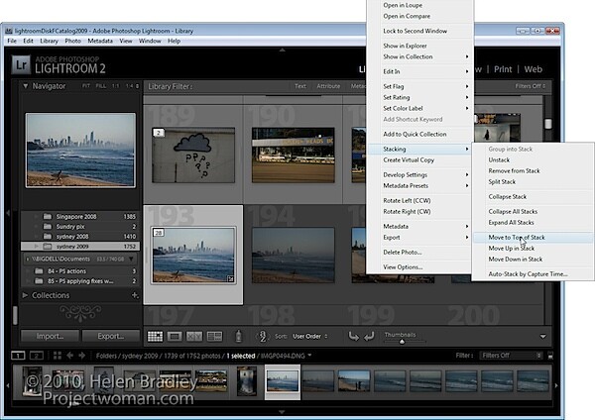The image size is (595, 420).
Task: Rotate photo counterclockwise from toolbar
Action: point(353,336)
